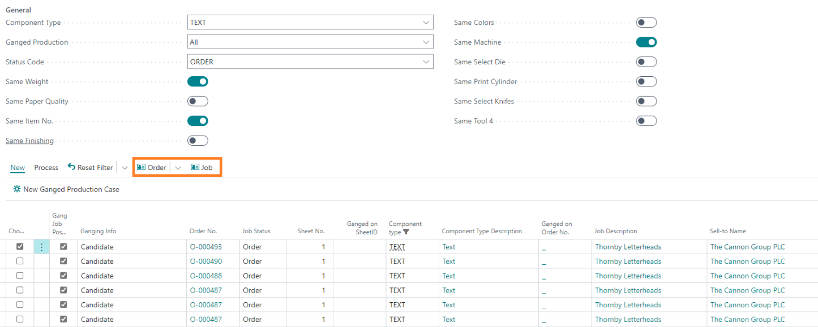Viewport: 818px width, 327px height.
Task: Toggle the Same Item No. switch
Action: [x=198, y=121]
